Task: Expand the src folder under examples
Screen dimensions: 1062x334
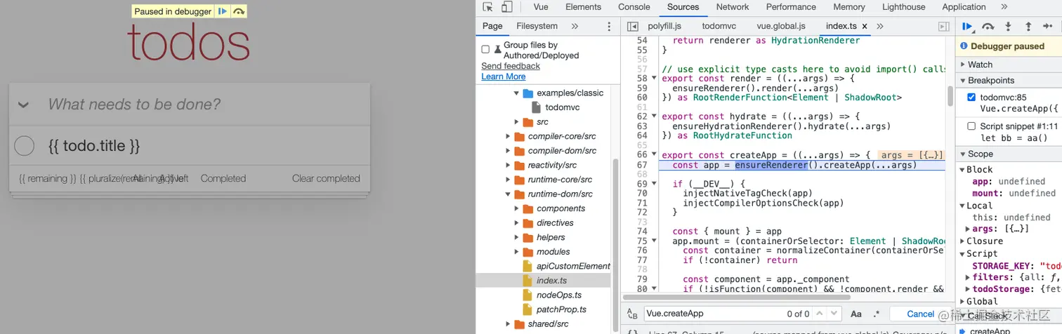Action: point(517,122)
